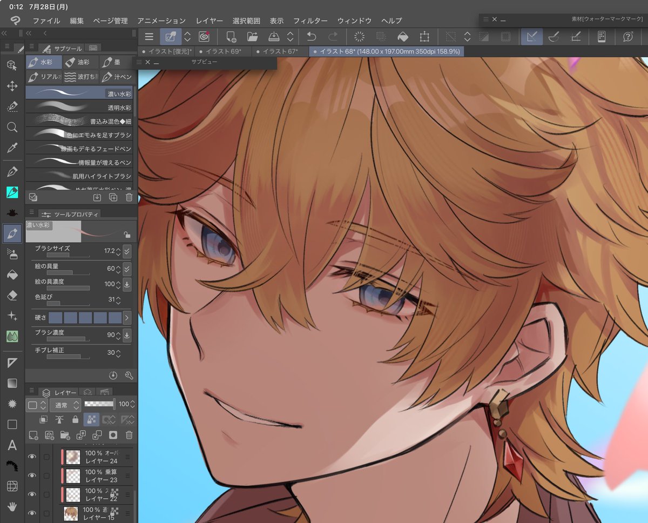Click the Scale/Rotate transform icon
Image resolution: width=648 pixels, height=523 pixels.
(x=424, y=37)
